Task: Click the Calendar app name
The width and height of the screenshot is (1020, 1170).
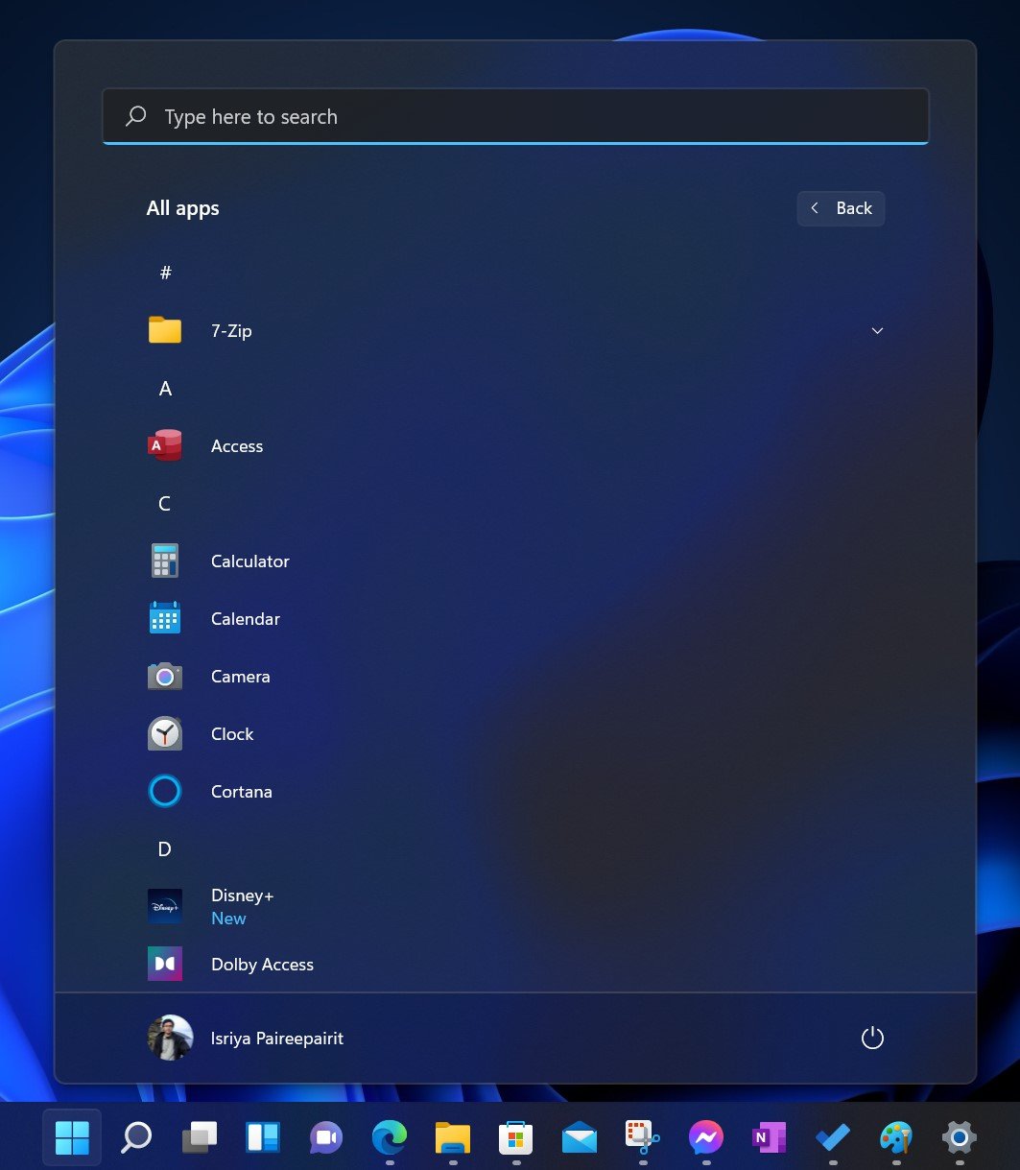Action: (246, 618)
